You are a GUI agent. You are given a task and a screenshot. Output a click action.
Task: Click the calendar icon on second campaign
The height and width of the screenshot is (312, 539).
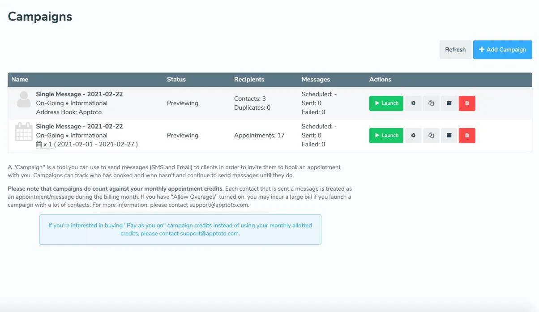click(23, 132)
